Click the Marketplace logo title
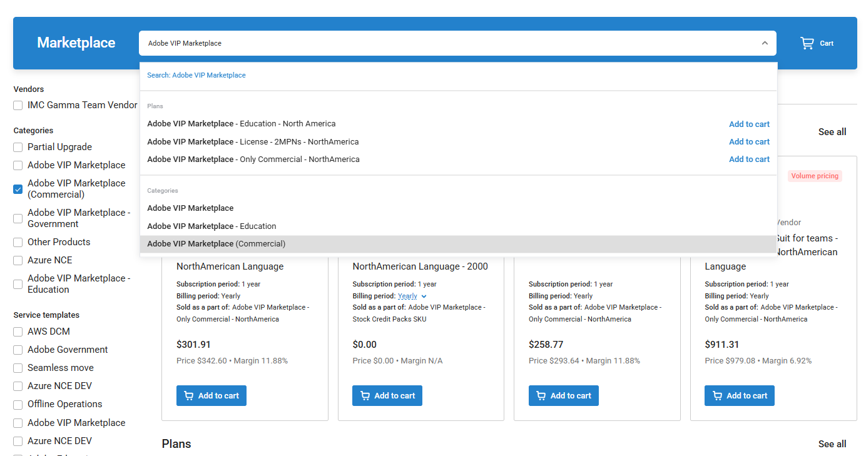 (x=76, y=43)
